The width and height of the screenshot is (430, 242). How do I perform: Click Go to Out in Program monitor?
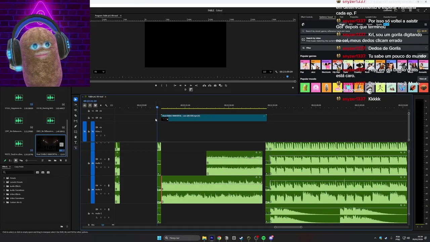point(196,85)
